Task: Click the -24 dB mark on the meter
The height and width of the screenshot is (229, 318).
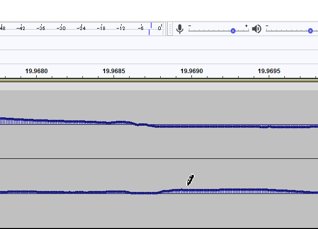Action: tap(81, 28)
